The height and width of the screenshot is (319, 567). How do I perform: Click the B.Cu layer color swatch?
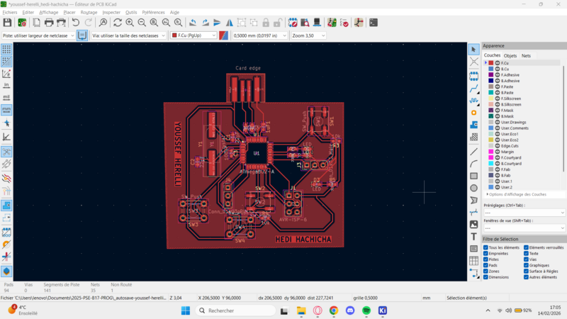point(490,69)
